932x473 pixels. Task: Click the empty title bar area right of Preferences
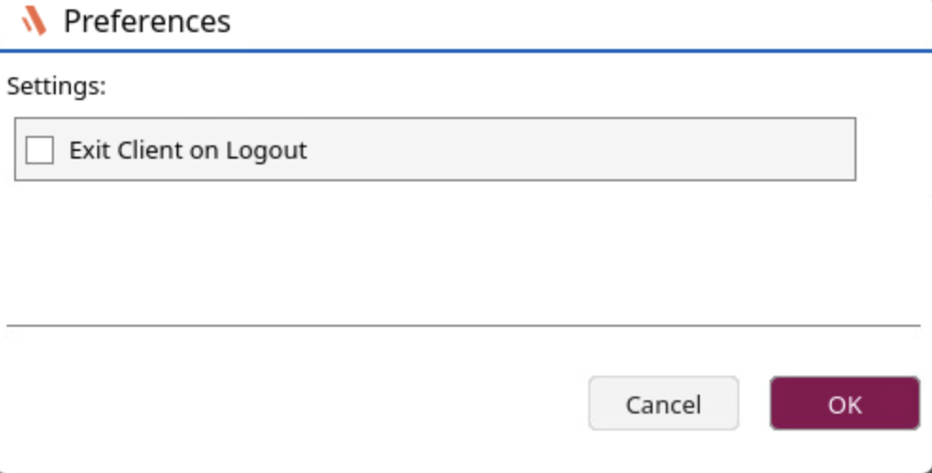coord(567,21)
